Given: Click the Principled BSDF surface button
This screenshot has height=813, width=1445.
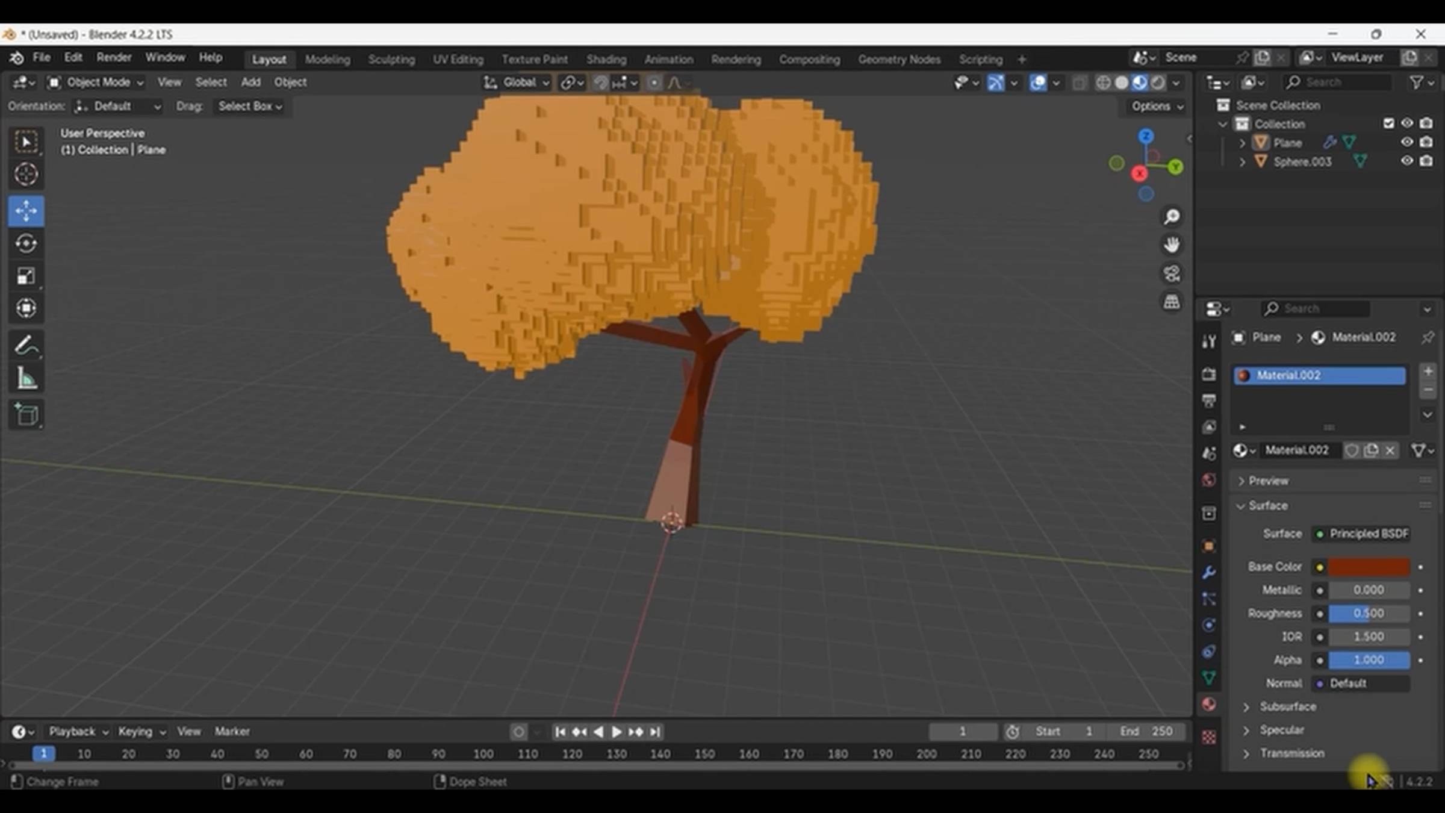Looking at the screenshot, I should click(1362, 534).
